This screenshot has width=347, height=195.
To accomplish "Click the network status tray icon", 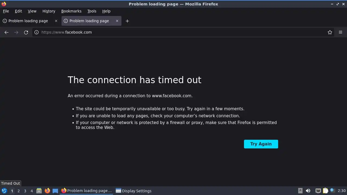I will (318, 191).
